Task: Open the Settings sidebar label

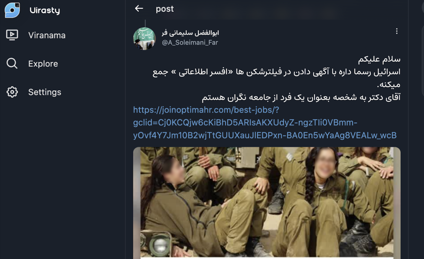Action: (x=45, y=92)
